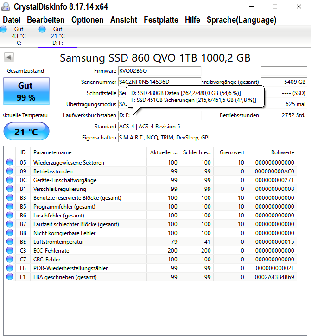
Task: Click raw value 000000000271
Action: click(274, 180)
